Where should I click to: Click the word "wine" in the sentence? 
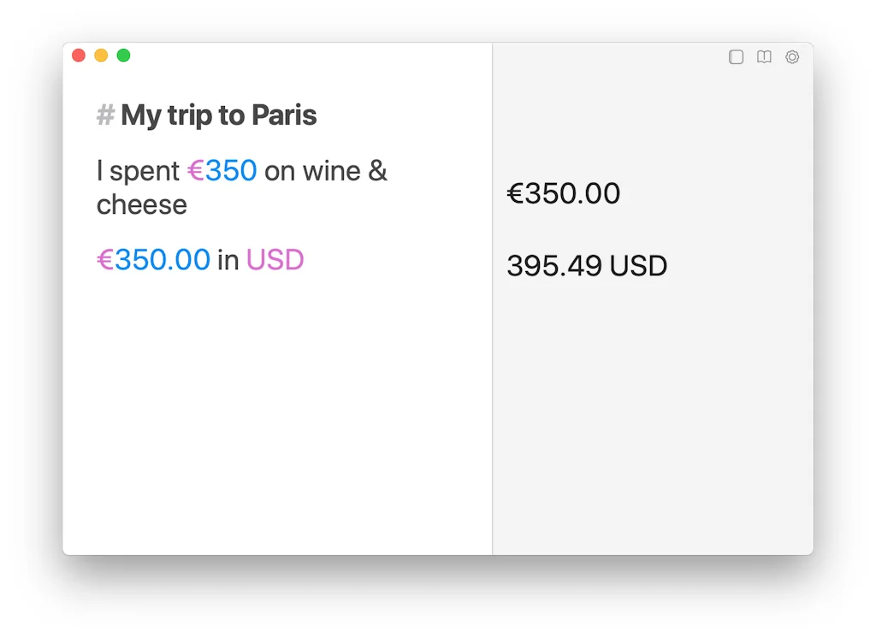coord(331,171)
